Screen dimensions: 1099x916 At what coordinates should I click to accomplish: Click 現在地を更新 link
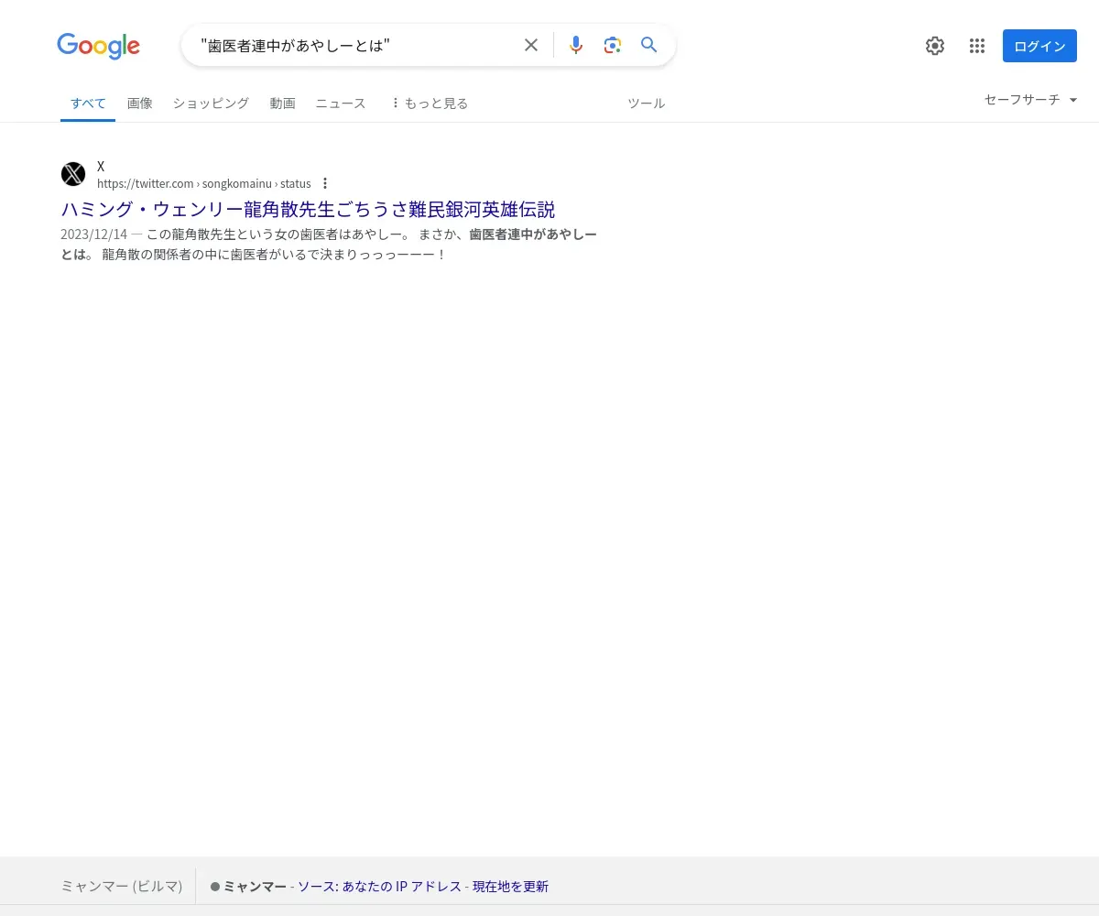(510, 887)
